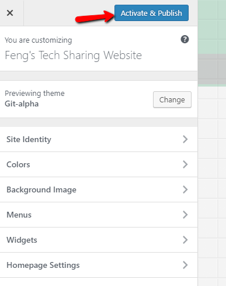Click the Change theme button
The height and width of the screenshot is (286, 226).
coord(172,99)
